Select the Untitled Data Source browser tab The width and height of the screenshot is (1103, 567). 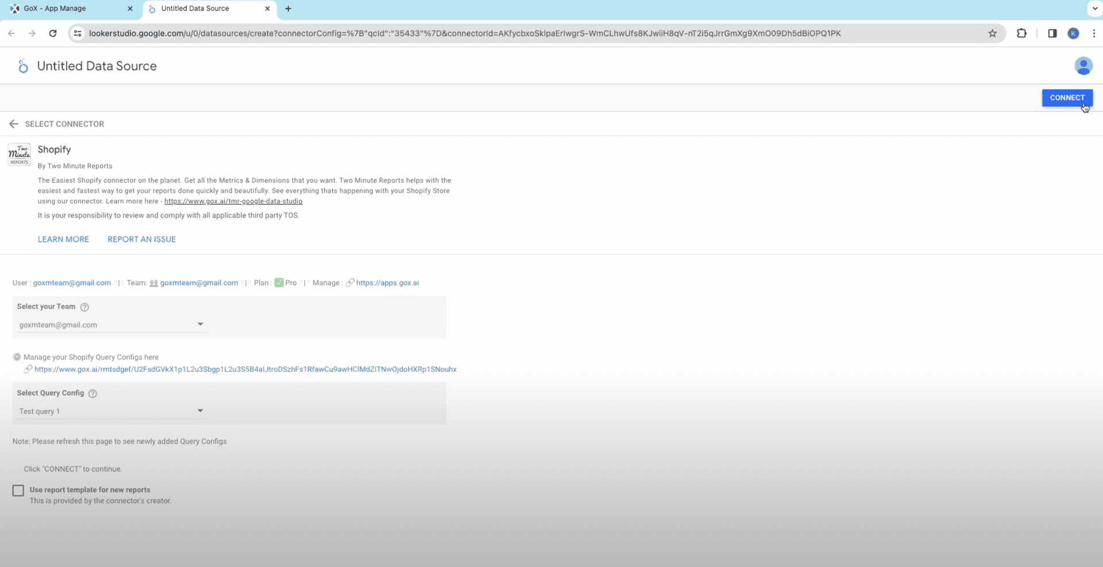209,9
